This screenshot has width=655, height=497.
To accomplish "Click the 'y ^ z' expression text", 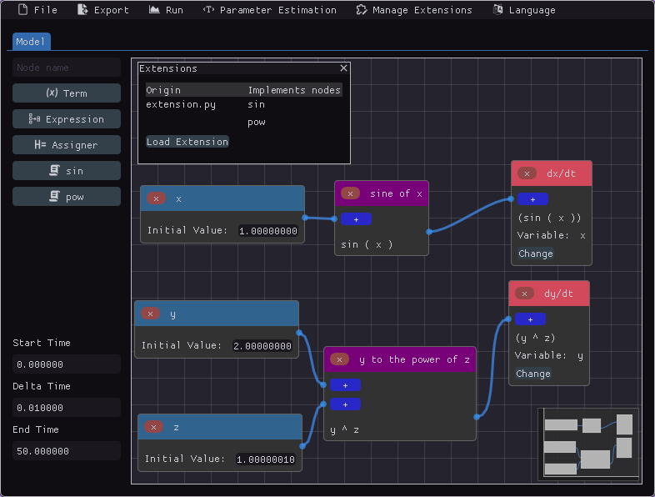I will point(345,429).
